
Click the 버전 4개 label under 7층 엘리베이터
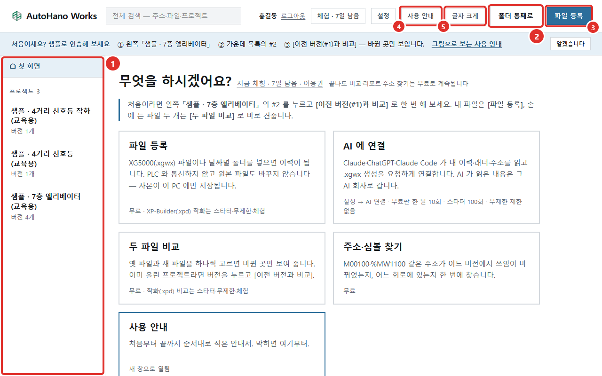(x=23, y=217)
